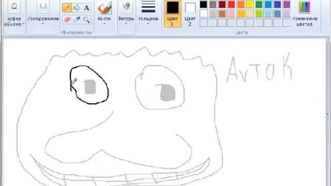Screen dimensions: 331x186
Task: Pick the pink swatch in the second row
Action: pos(231,14)
